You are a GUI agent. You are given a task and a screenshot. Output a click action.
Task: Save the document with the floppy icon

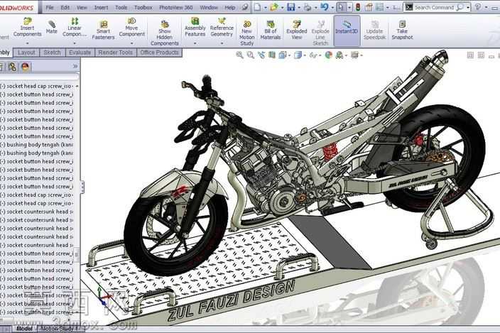pos(290,7)
